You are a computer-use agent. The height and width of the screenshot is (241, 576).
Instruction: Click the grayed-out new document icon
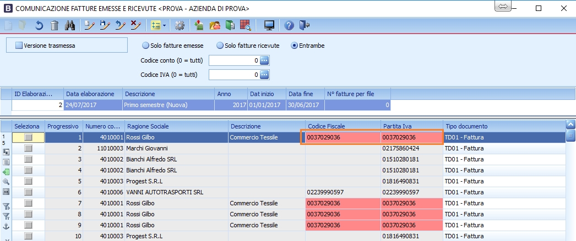(x=8, y=25)
